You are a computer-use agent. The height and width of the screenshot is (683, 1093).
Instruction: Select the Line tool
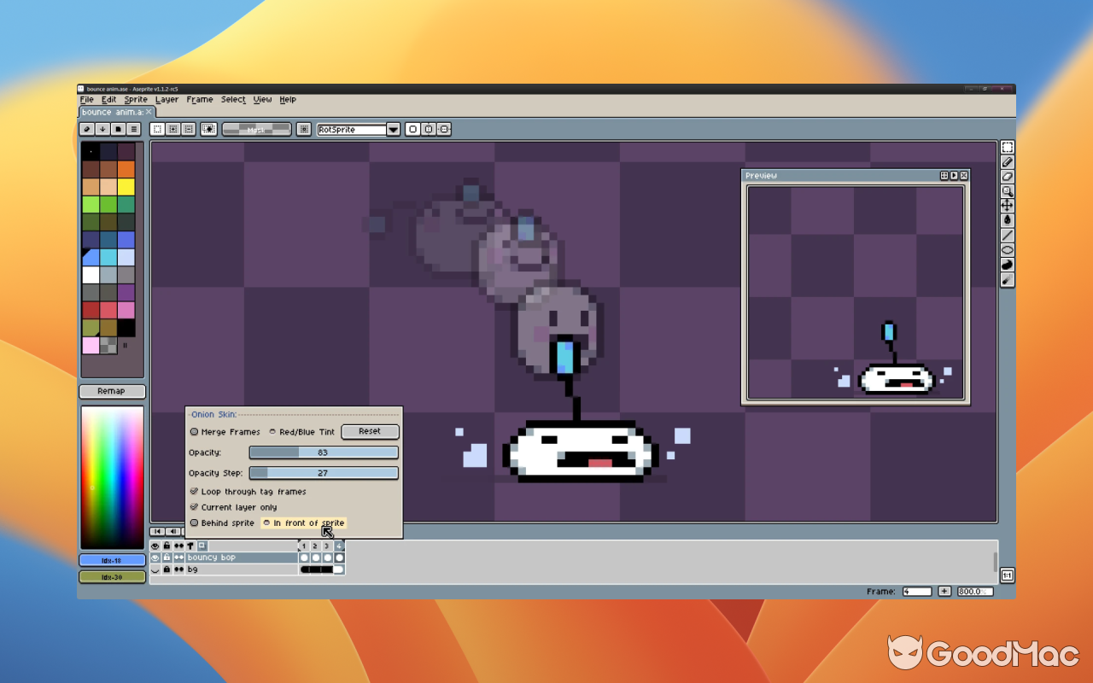point(1008,235)
